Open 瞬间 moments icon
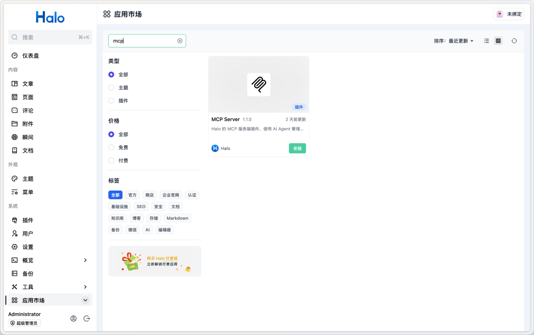The height and width of the screenshot is (335, 534). (15, 137)
